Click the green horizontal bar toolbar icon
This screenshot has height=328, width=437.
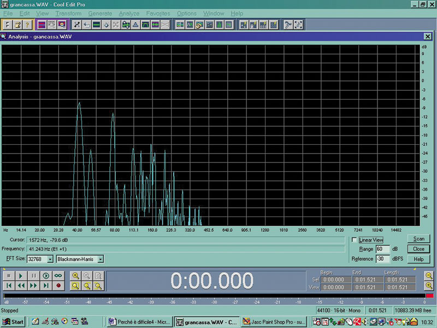pos(97,25)
